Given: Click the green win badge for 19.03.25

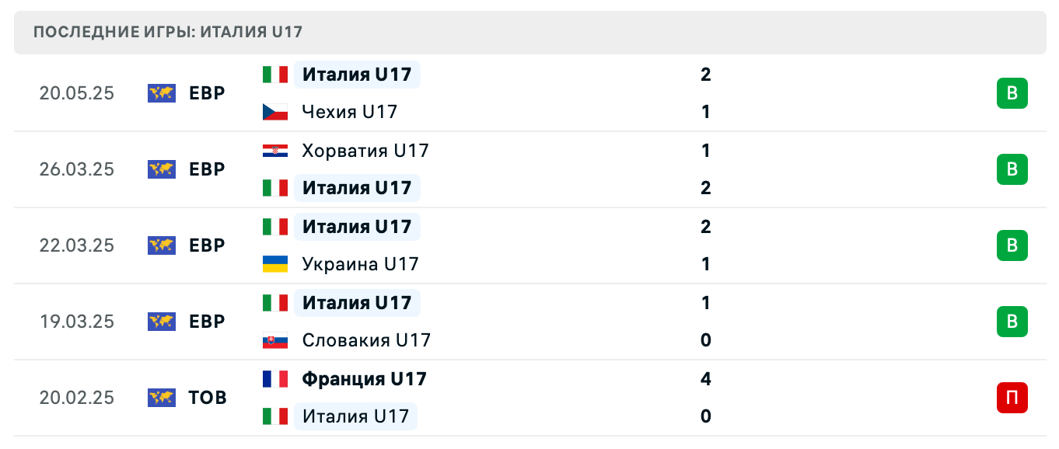Looking at the screenshot, I should click(x=1012, y=322).
